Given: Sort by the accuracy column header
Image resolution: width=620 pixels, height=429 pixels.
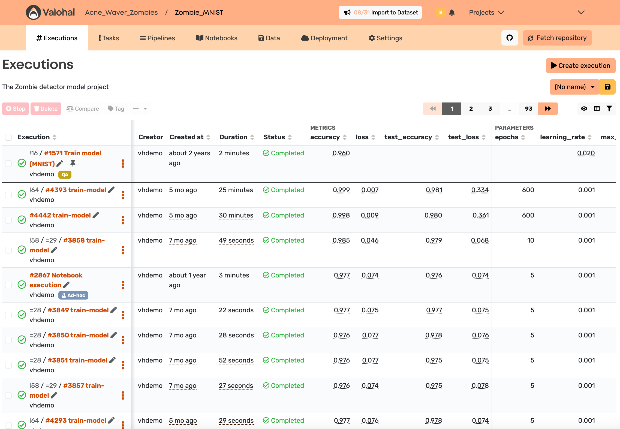Looking at the screenshot, I should pos(325,137).
